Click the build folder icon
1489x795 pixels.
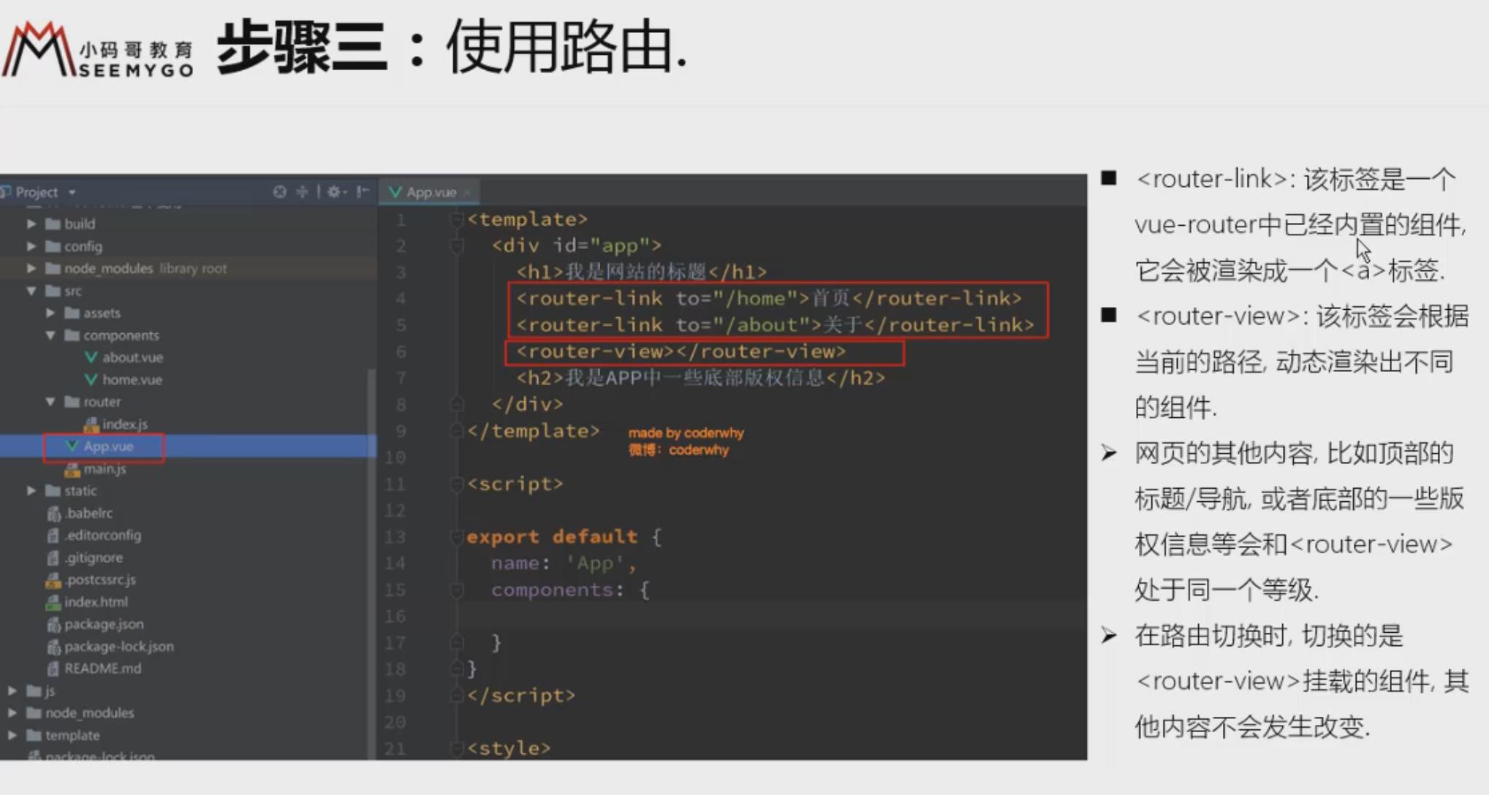click(53, 224)
